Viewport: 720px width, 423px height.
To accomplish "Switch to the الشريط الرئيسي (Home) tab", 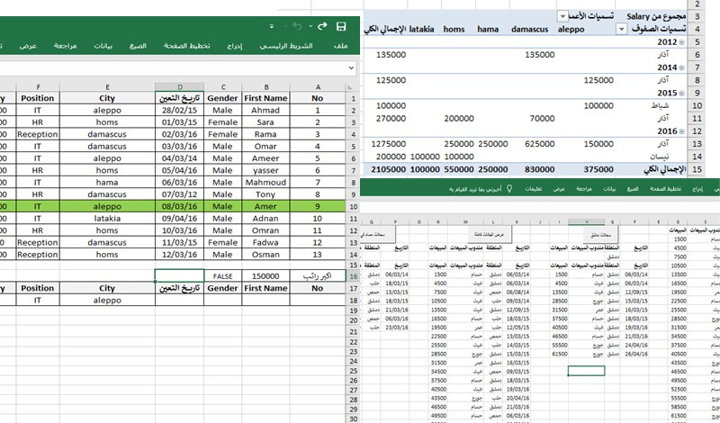I will pos(286,46).
